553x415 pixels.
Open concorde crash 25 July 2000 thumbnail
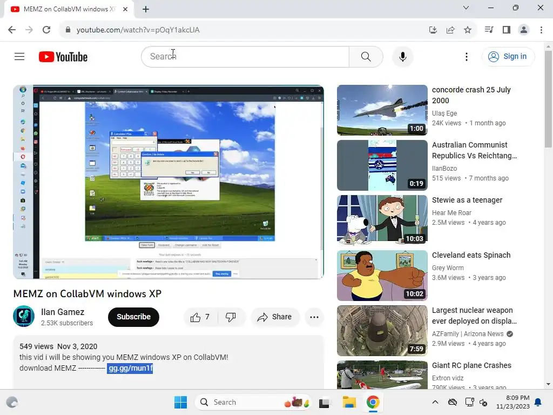(x=382, y=110)
